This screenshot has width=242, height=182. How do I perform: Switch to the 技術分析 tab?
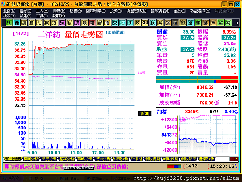coord(103,159)
